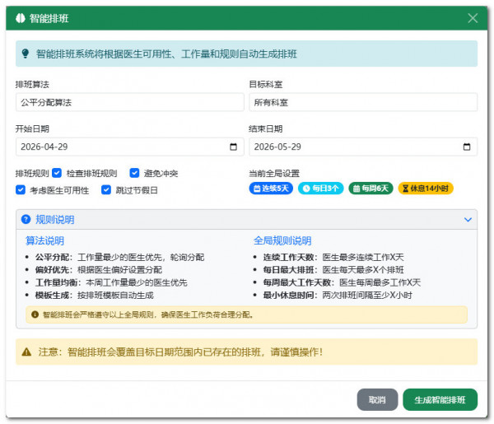Click the calendar icon in 结束日期 field
Viewport: 494px width, 424px height.
(467, 147)
